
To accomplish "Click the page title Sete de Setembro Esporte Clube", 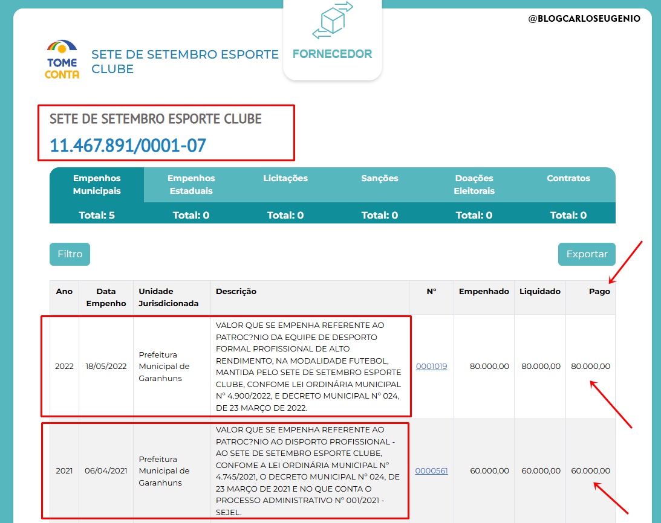I will tap(185, 62).
